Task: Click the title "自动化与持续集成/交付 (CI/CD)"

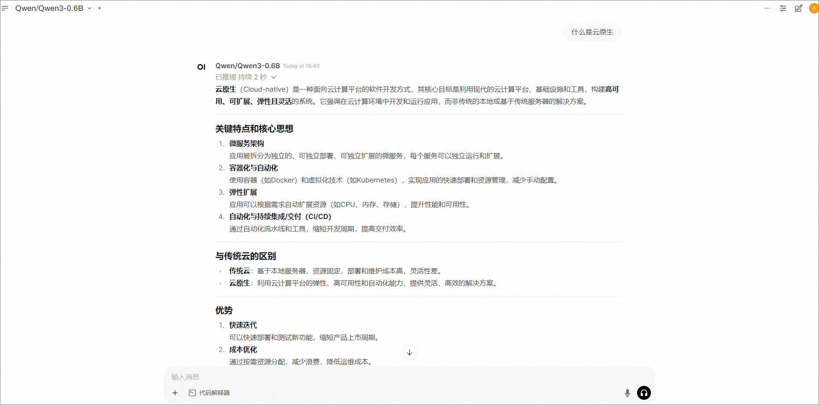Action: click(x=280, y=216)
